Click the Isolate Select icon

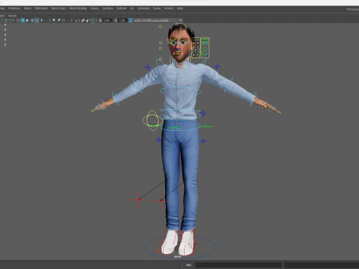(76, 20)
